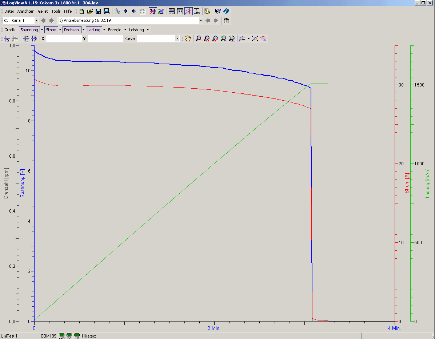
Task: Open the Gerät menu
Action: click(x=43, y=11)
